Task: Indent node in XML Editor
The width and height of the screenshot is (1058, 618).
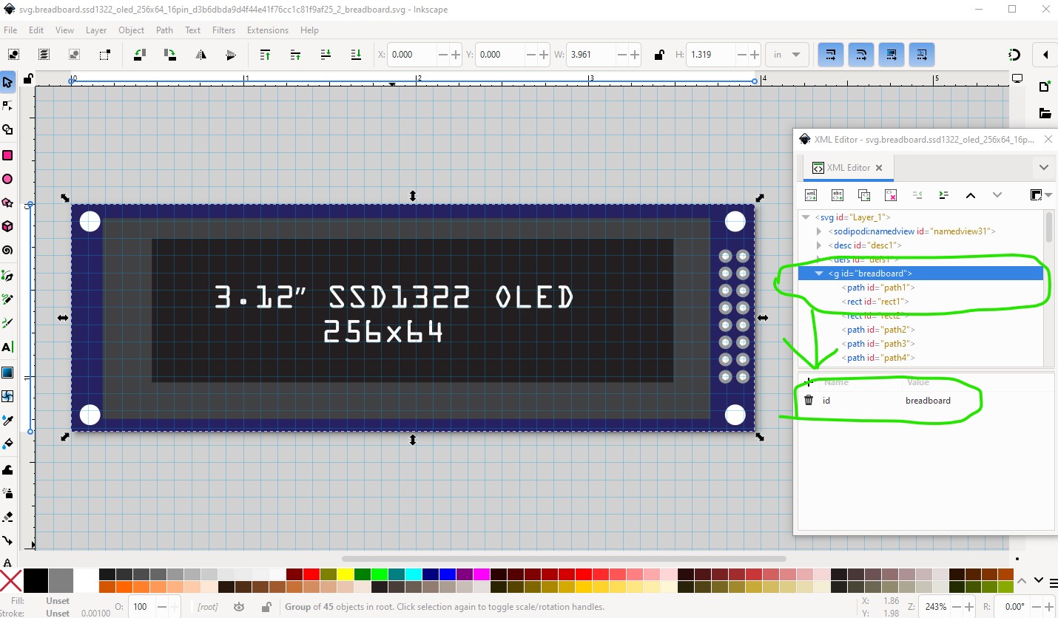Action: (943, 195)
